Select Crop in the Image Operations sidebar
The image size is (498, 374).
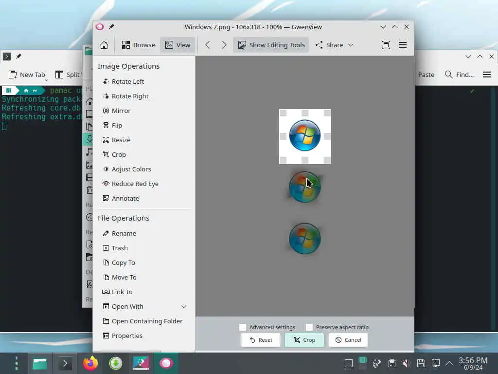114,154
